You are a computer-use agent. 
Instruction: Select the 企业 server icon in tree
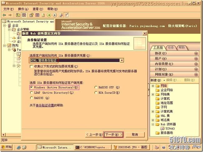[9, 26]
